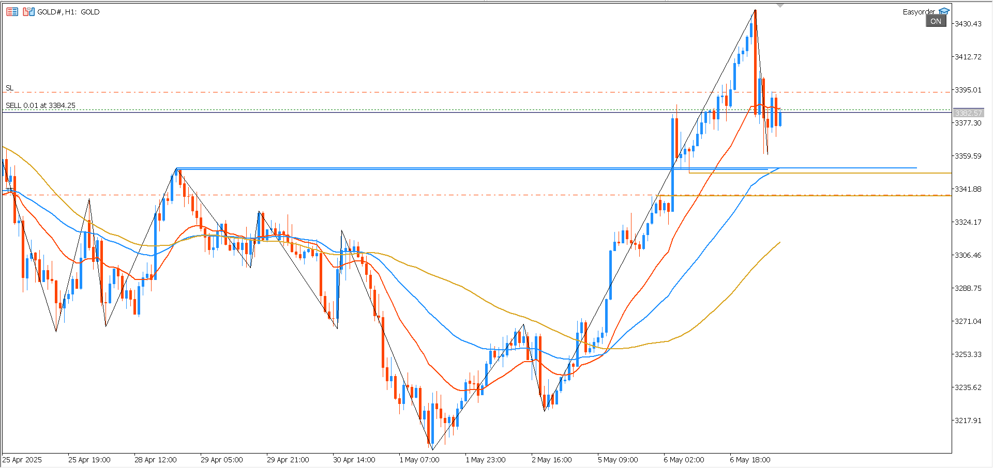The width and height of the screenshot is (993, 468).
Task: Select the SL stop loss line label
Action: (x=9, y=88)
